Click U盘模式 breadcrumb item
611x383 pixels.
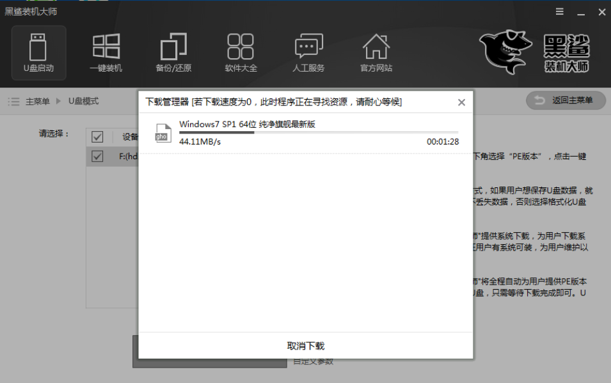(x=83, y=101)
